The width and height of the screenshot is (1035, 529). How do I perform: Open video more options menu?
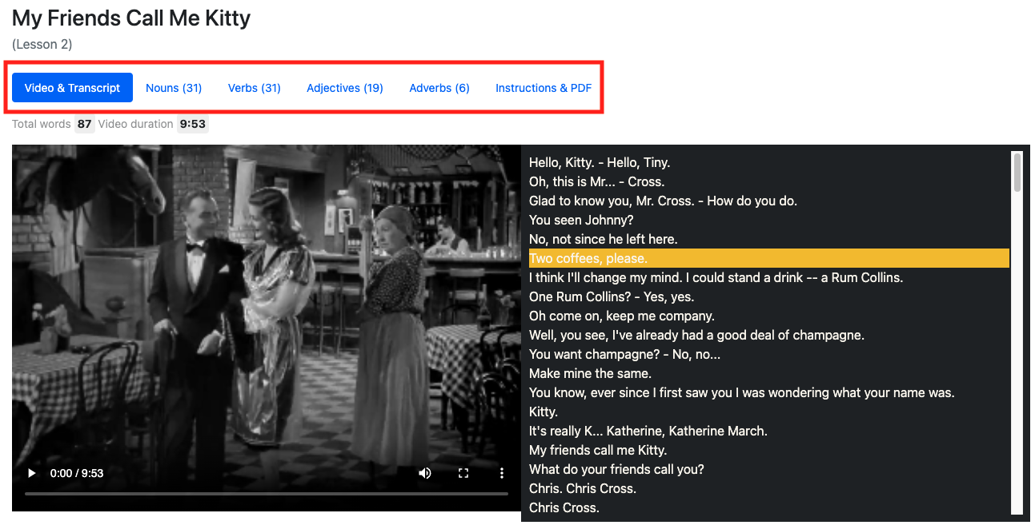tap(502, 473)
